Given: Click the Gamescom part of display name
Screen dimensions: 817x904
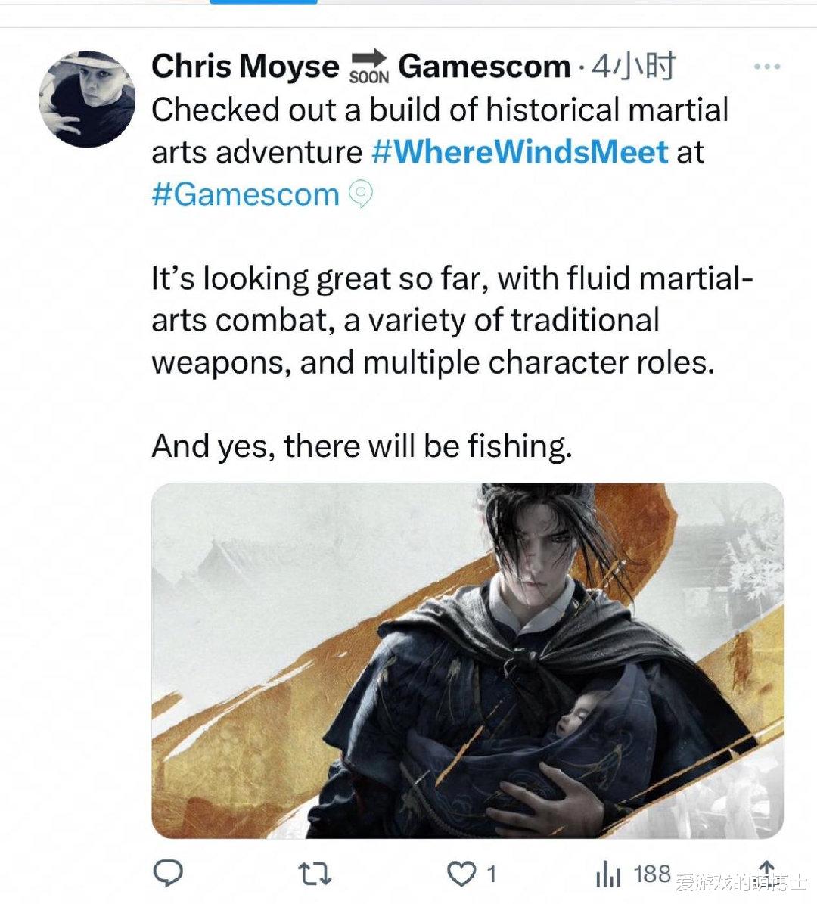Looking at the screenshot, I should 484,67.
